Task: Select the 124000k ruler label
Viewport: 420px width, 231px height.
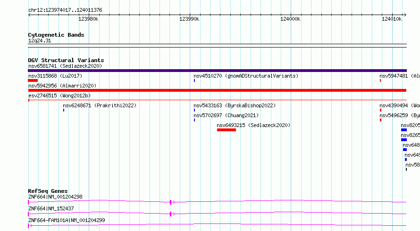Action: 290,19
